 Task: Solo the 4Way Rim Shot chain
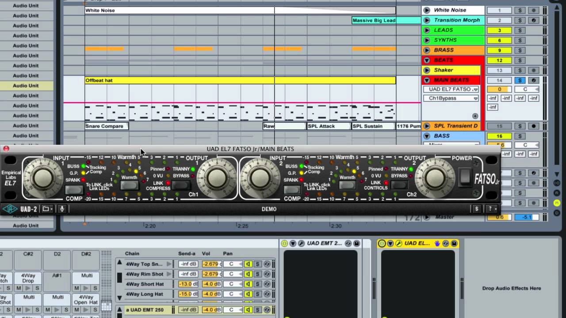pyautogui.click(x=257, y=274)
